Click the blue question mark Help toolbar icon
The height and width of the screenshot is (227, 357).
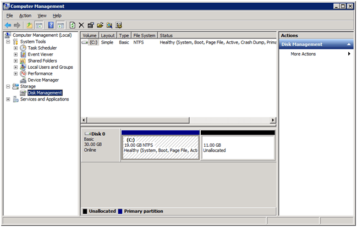tap(51, 25)
